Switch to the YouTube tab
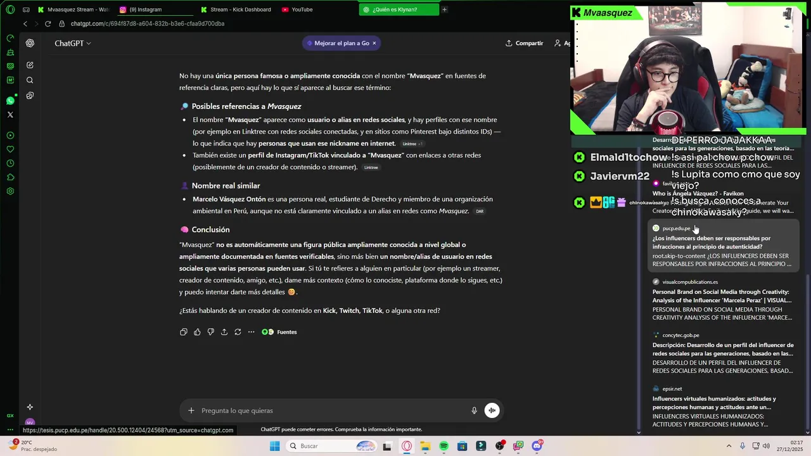The image size is (811, 456). coord(317,9)
